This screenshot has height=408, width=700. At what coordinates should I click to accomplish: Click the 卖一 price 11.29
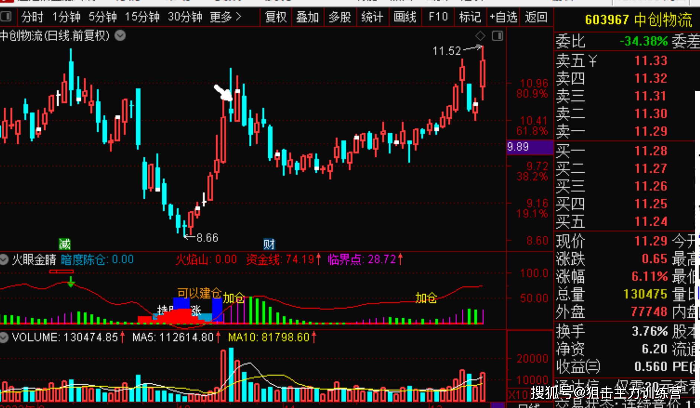coord(651,131)
